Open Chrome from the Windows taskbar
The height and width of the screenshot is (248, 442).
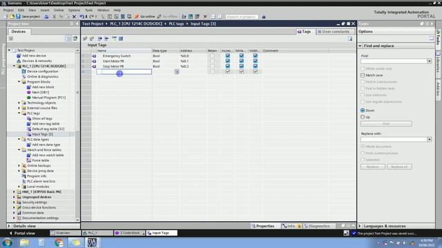(x=59, y=242)
